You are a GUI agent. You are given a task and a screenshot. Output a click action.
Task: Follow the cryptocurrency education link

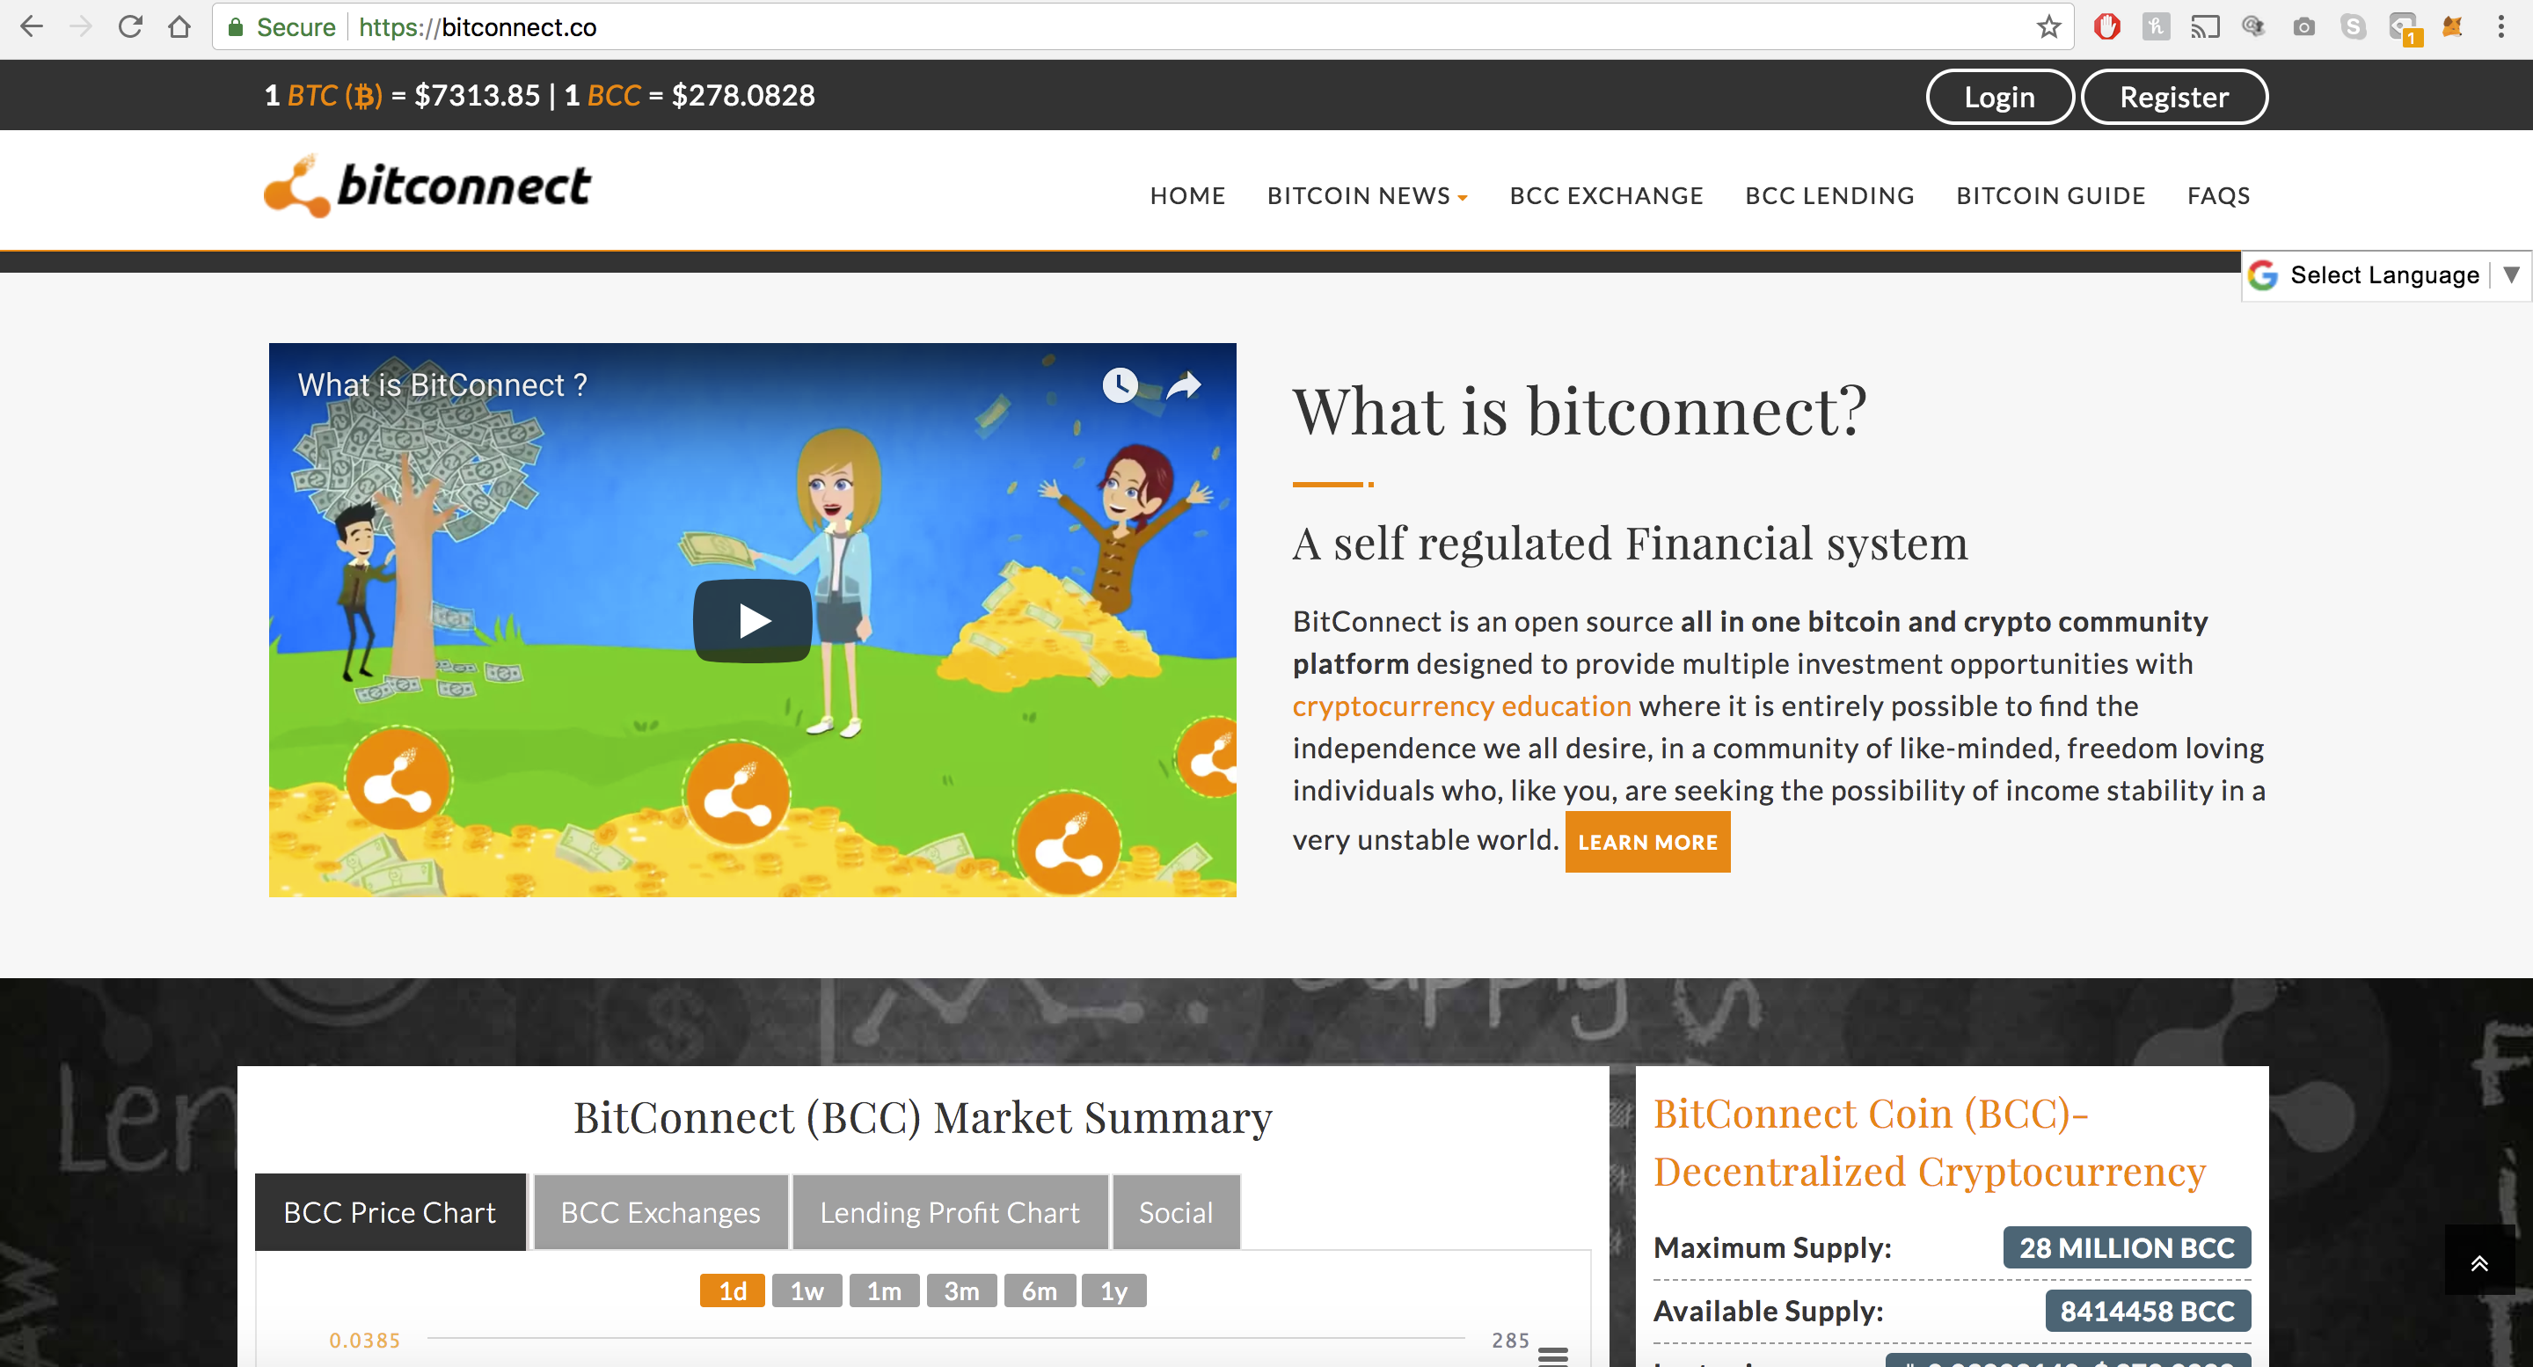[1461, 706]
